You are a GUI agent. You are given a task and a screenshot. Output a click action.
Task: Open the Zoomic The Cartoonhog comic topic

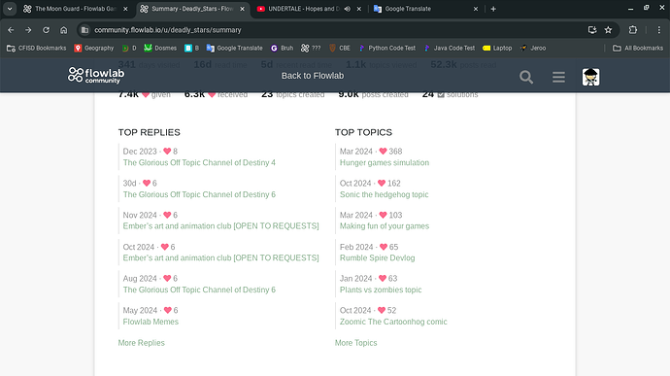[393, 322]
